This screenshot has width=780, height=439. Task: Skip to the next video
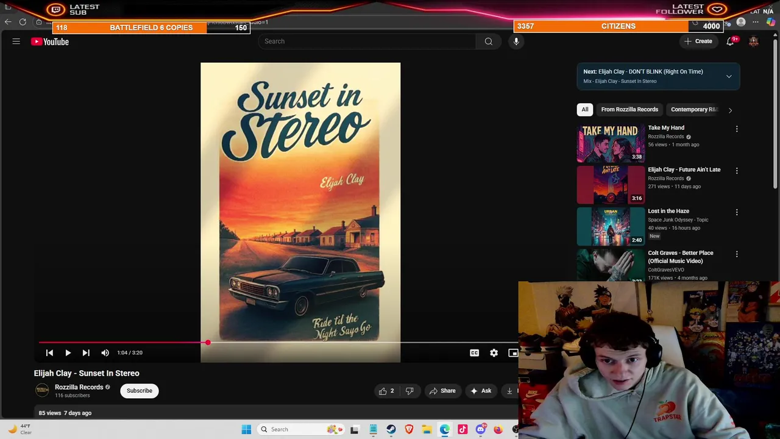click(x=86, y=352)
